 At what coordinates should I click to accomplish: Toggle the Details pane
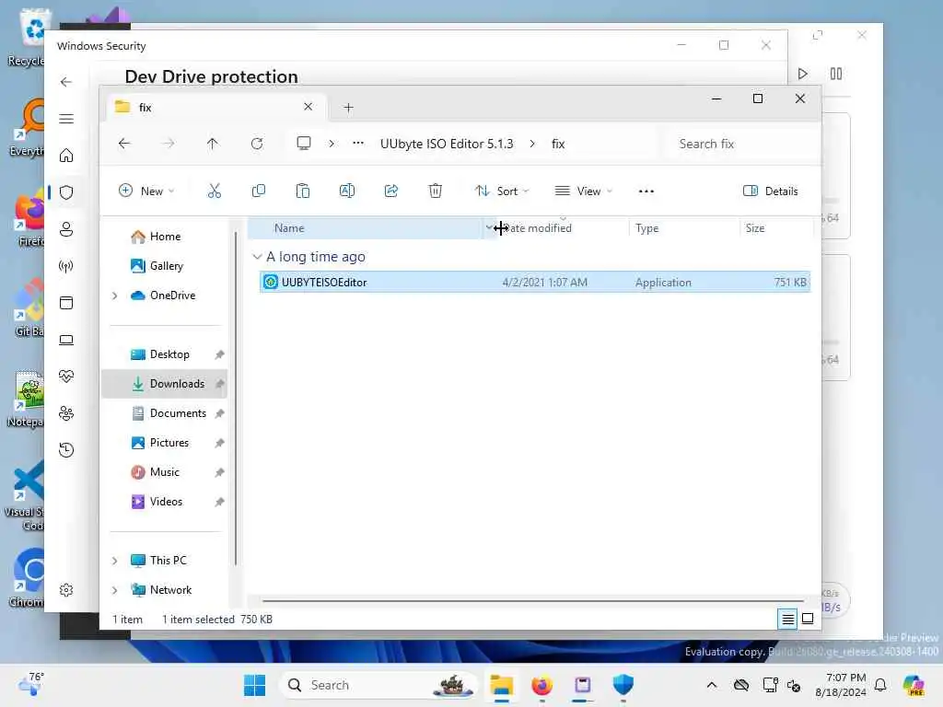tap(771, 191)
